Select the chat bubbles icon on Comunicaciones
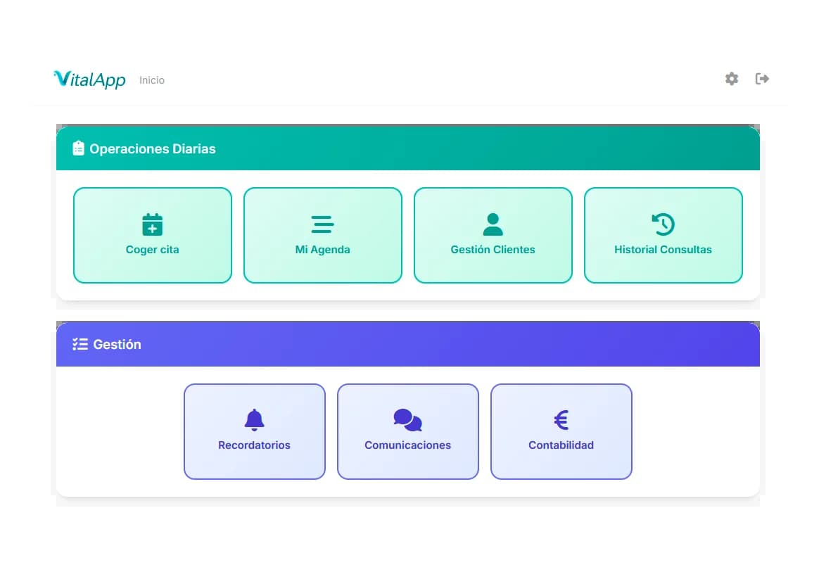This screenshot has height=572, width=819. click(407, 419)
